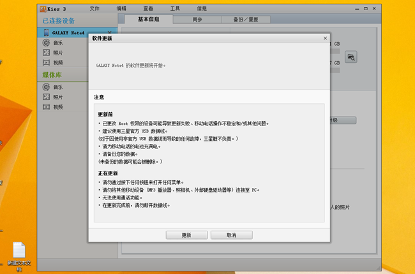Open the 新建文本文档 desktop file
415x274 pixels.
point(19,257)
